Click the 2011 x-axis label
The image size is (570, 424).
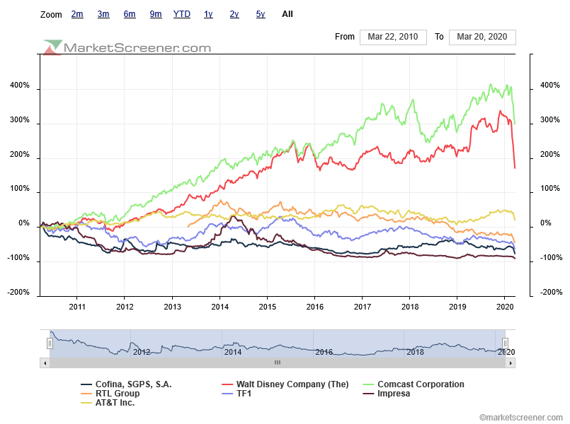(77, 307)
